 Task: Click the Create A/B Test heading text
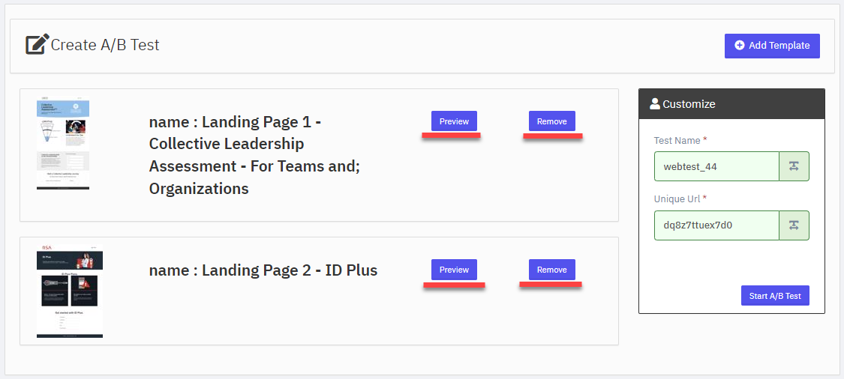point(105,45)
